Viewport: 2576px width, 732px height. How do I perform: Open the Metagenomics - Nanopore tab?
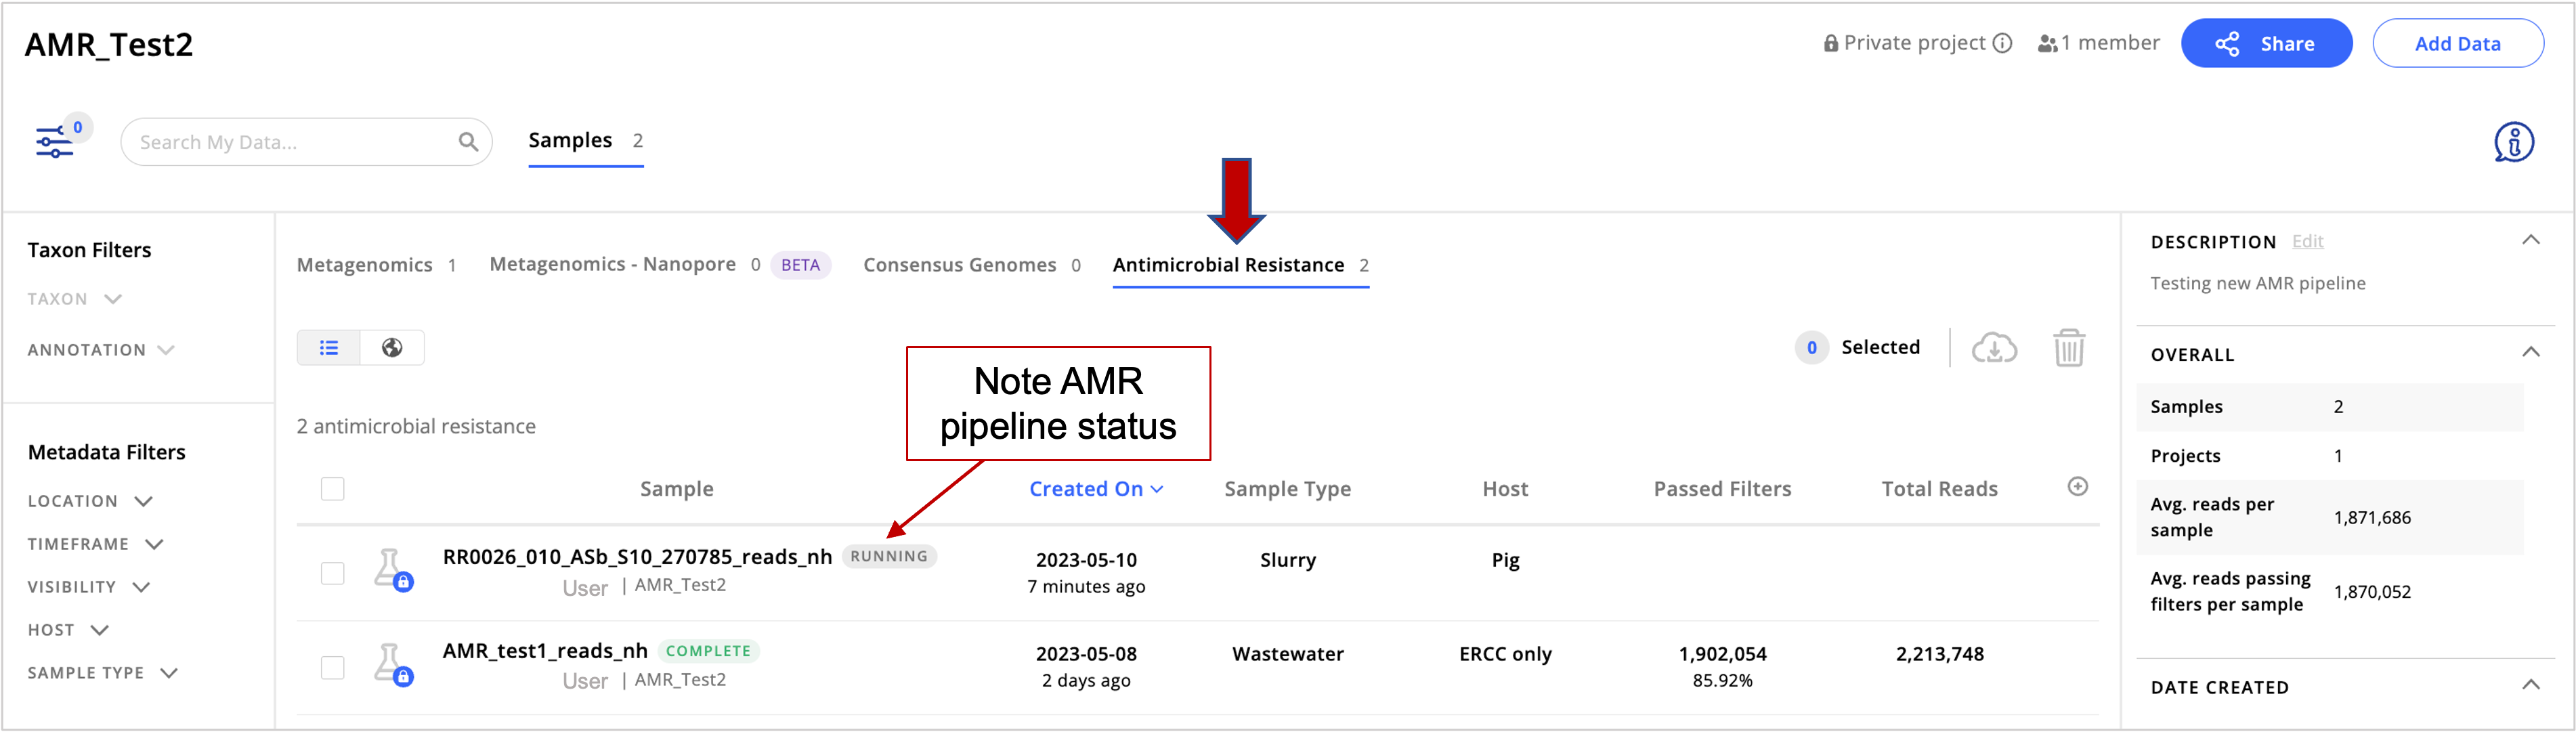click(612, 265)
